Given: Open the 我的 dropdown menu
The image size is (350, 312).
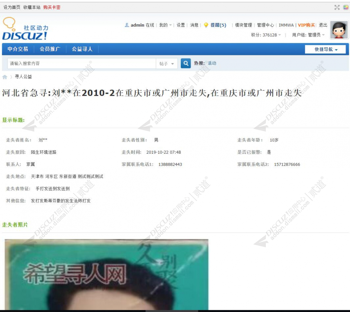Looking at the screenshot, I should (x=165, y=25).
